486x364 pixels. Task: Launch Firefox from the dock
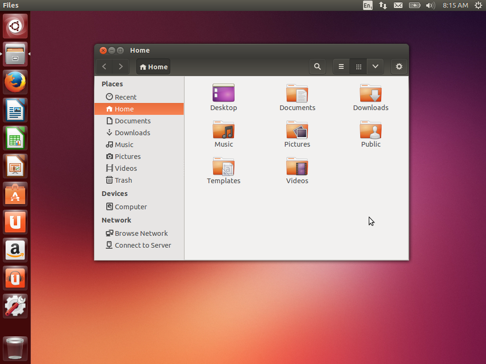tap(15, 82)
